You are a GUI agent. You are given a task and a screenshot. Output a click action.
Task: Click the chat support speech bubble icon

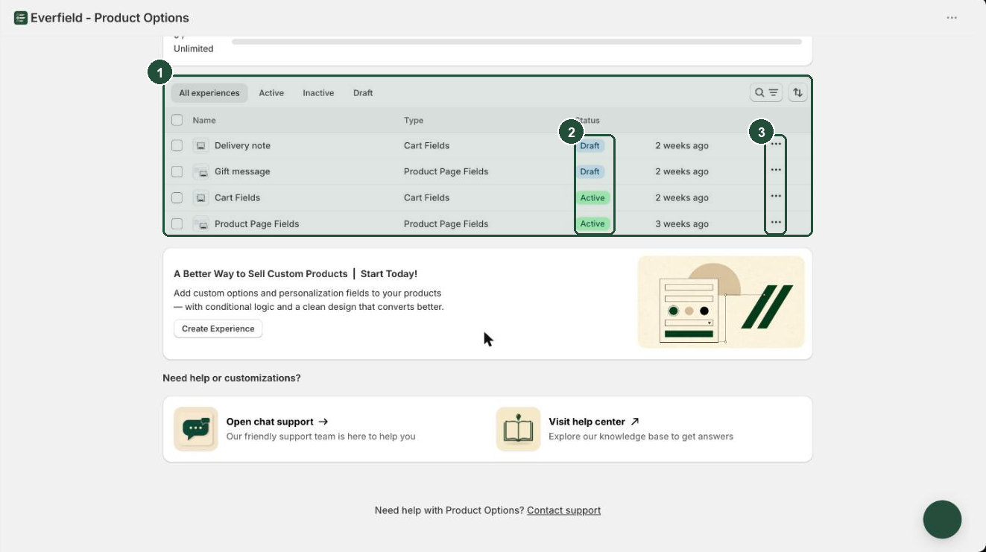click(x=196, y=429)
